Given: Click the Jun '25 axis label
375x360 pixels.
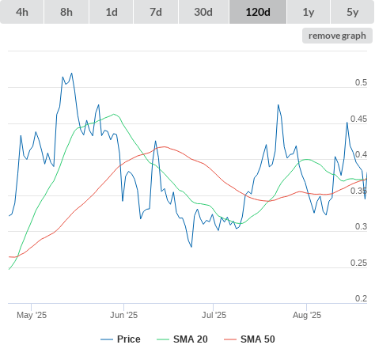Looking at the screenshot, I should click(x=123, y=315).
